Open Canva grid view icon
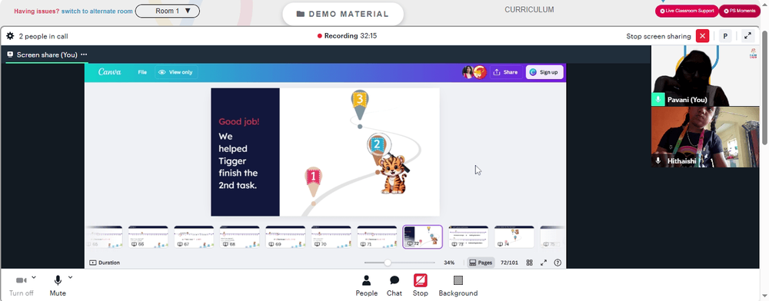Screen dimensions: 769x301 point(530,263)
